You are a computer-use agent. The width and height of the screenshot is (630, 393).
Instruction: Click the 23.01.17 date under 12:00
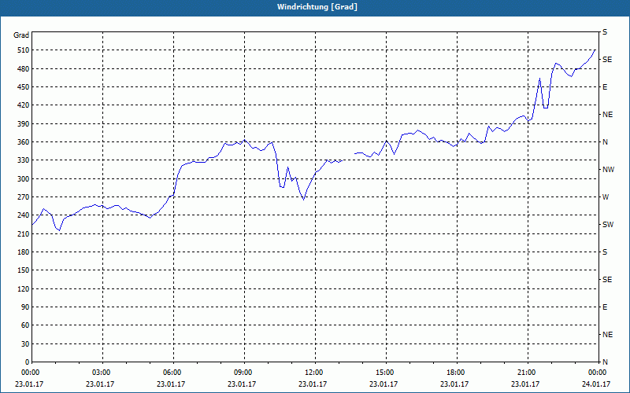(x=312, y=384)
